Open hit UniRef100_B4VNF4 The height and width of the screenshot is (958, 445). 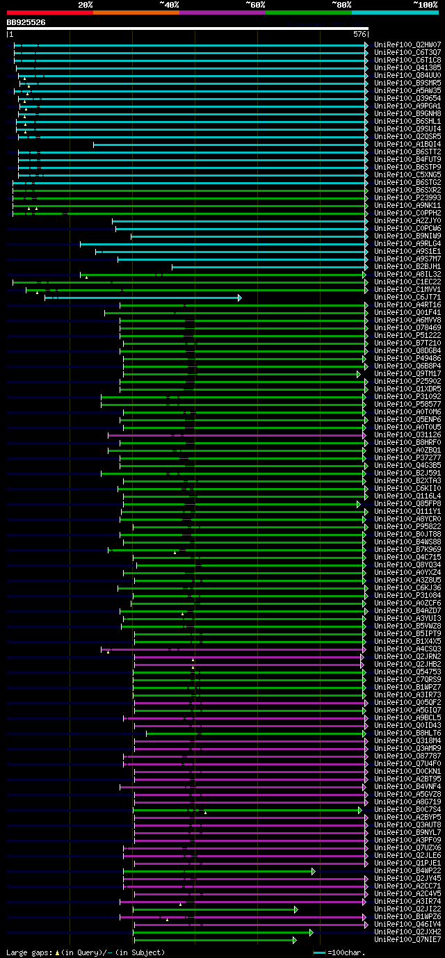pos(407,786)
